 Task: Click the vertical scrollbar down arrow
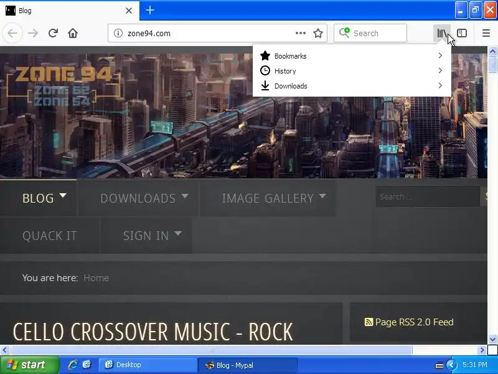click(x=492, y=339)
